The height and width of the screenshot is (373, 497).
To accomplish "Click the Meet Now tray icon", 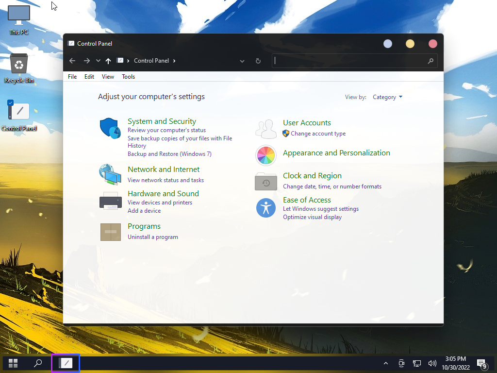I will (401, 363).
